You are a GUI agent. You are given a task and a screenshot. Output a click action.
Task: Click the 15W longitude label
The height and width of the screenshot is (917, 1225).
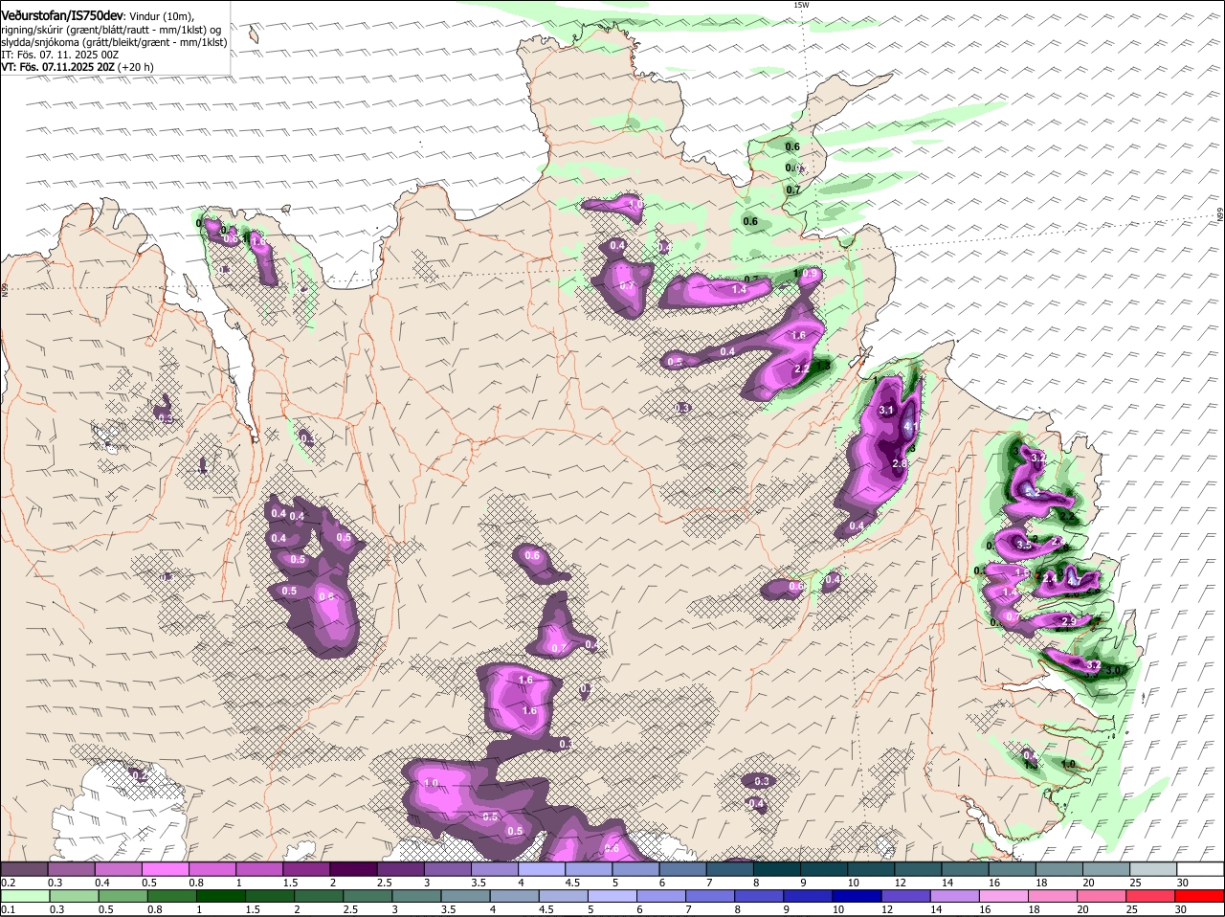pyautogui.click(x=801, y=5)
